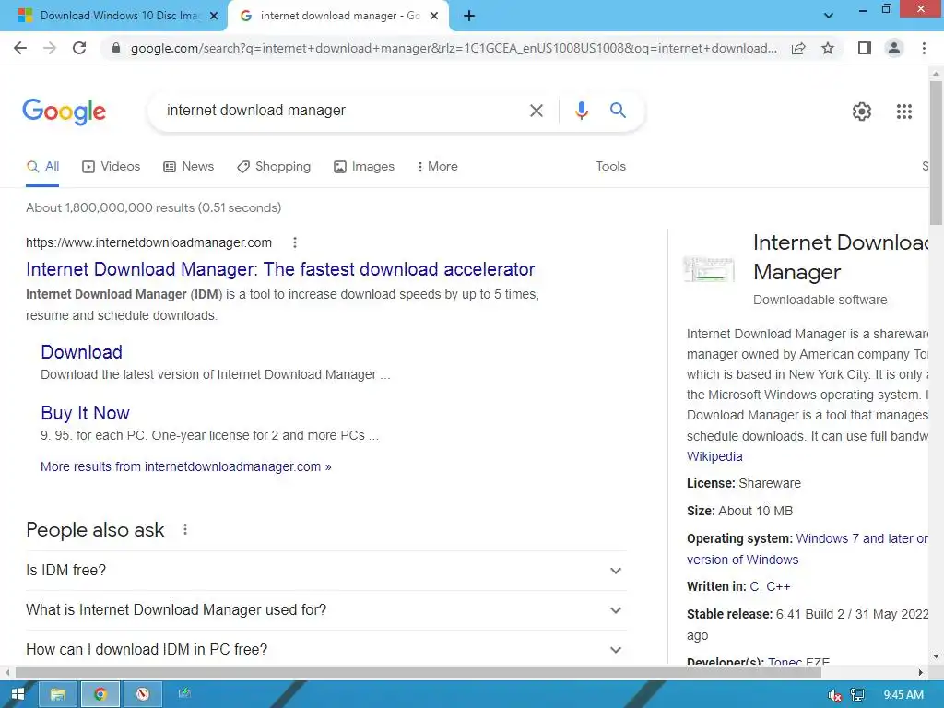Image resolution: width=944 pixels, height=708 pixels.
Task: Click the browser forward arrow
Action: point(50,48)
